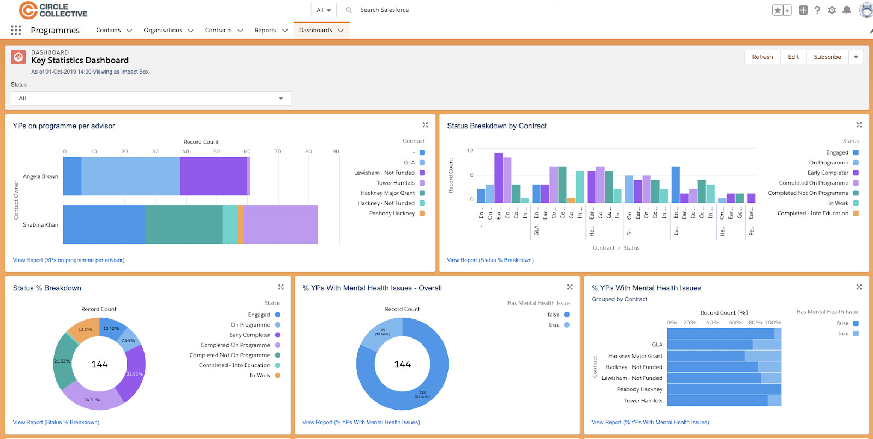Open the Status filter dropdown
Image resolution: width=873 pixels, height=439 pixels.
(151, 98)
